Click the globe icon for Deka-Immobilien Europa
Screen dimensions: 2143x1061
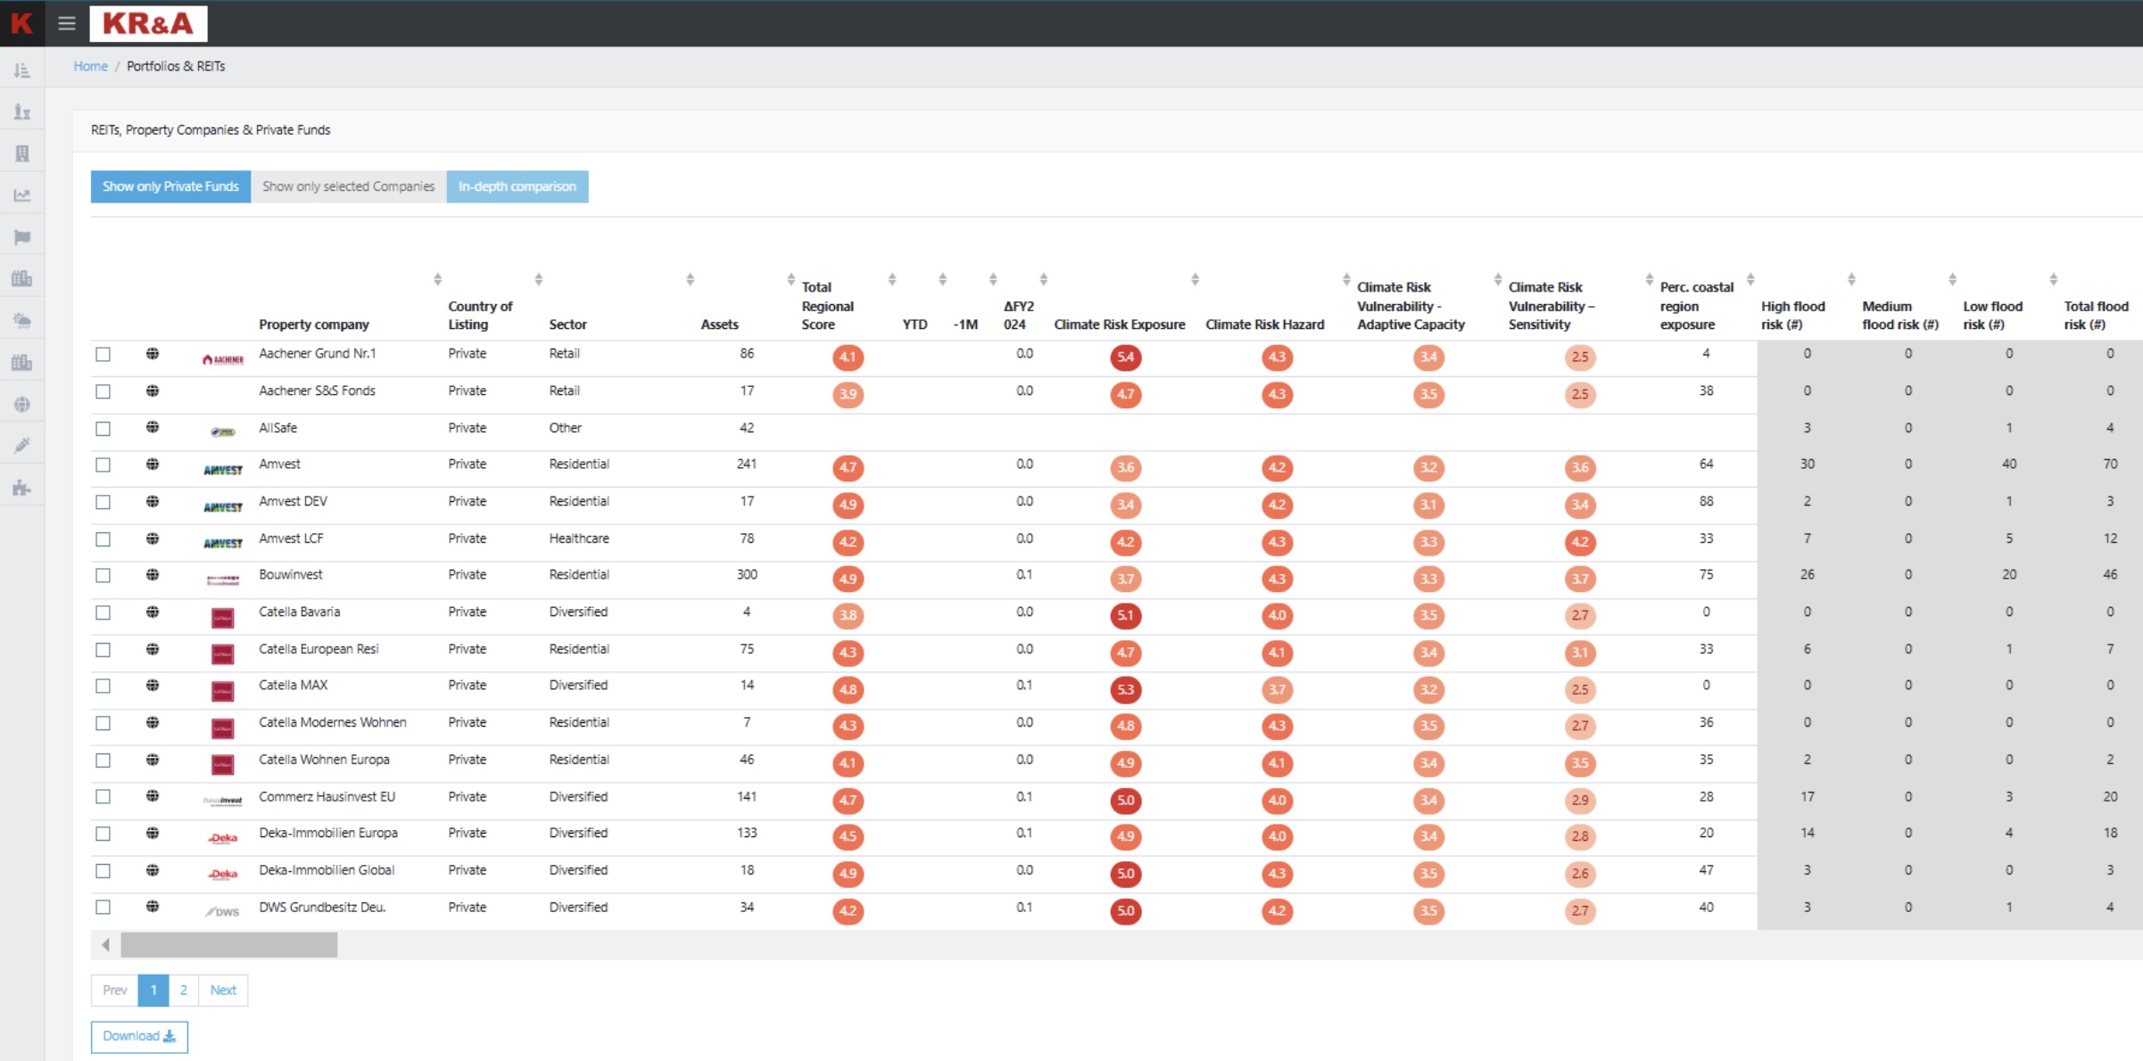pyautogui.click(x=153, y=834)
